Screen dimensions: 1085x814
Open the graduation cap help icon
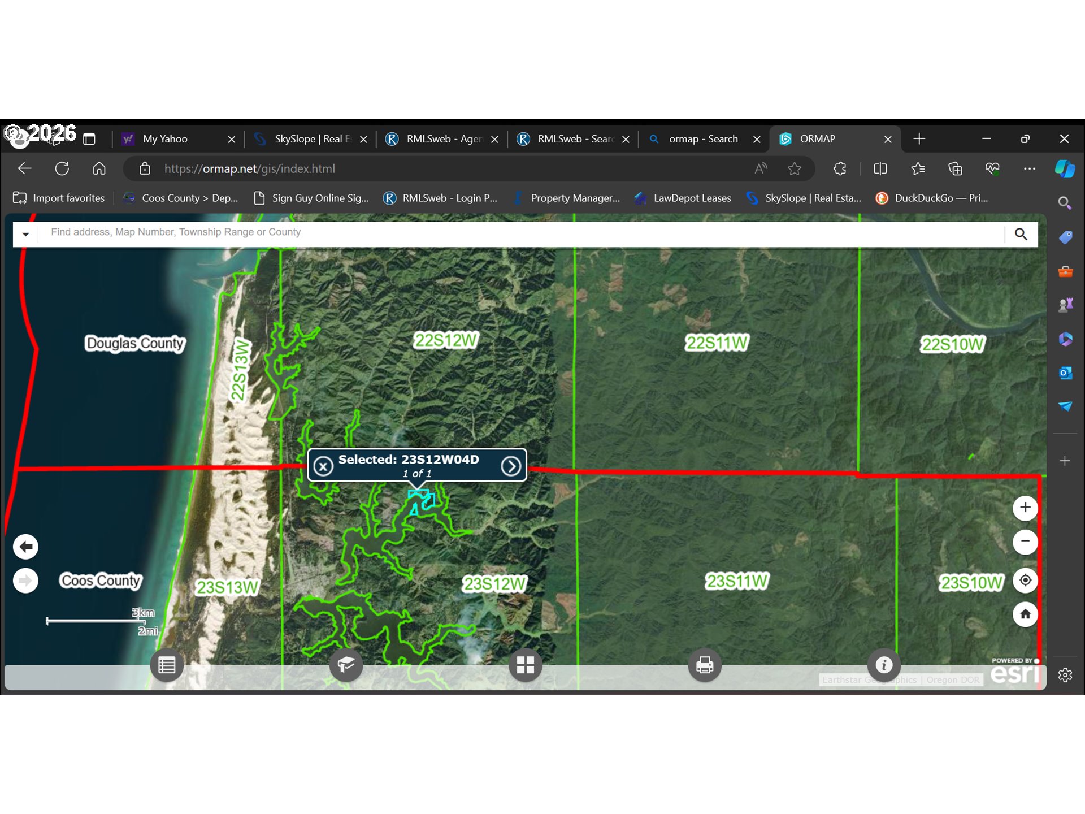pyautogui.click(x=346, y=665)
